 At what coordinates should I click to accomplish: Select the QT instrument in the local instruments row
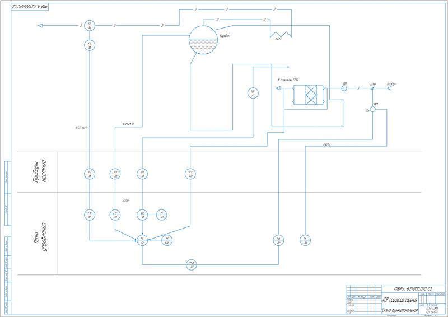pyautogui.click(x=142, y=174)
